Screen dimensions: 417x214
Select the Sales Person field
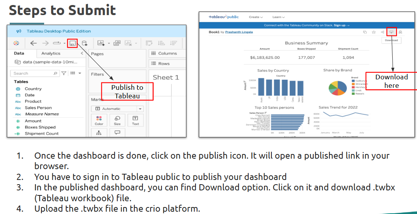click(x=38, y=108)
